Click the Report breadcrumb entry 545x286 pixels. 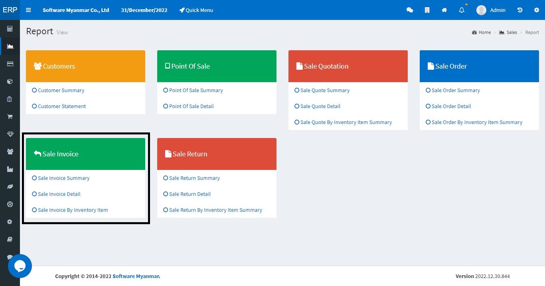(x=532, y=32)
